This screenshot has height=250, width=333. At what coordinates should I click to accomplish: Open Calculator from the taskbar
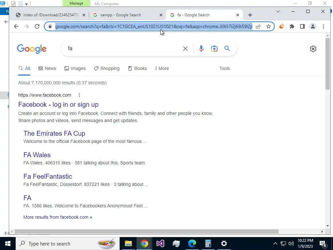pos(208,243)
